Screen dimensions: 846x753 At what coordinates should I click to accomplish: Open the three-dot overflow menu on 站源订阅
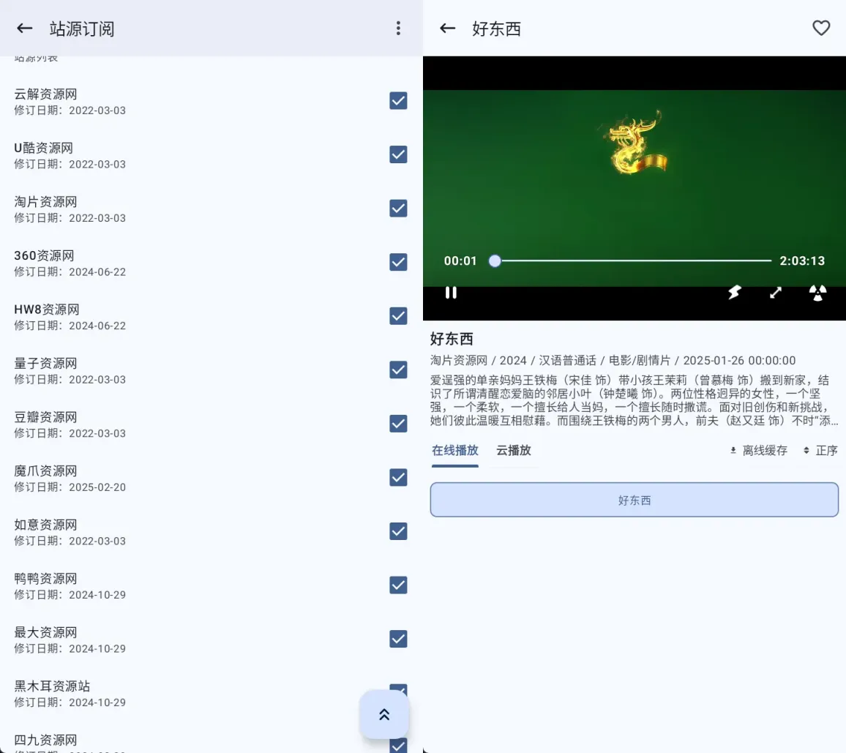[398, 28]
